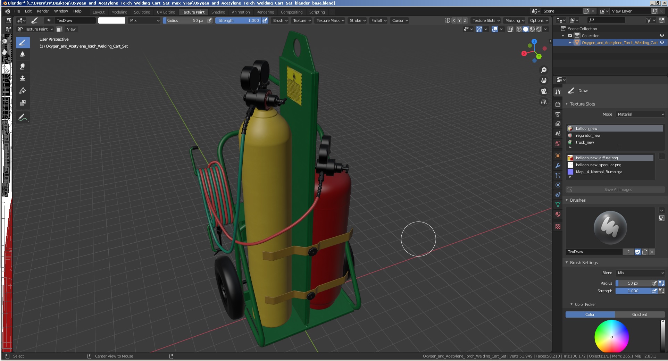
Task: Toggle camera view icon in viewport
Action: 544,91
